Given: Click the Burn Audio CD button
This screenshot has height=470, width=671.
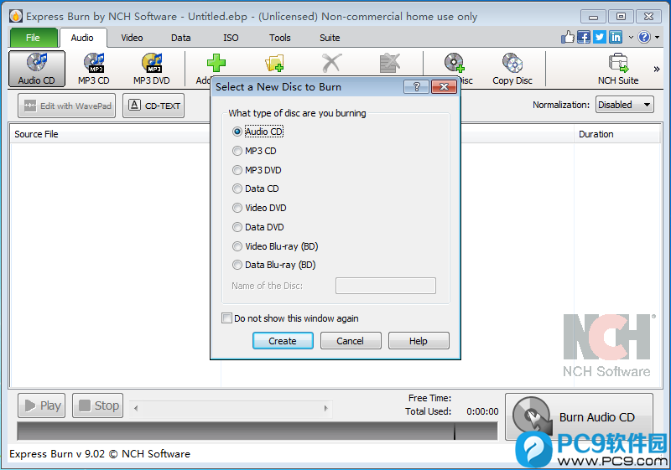Looking at the screenshot, I should point(579,416).
